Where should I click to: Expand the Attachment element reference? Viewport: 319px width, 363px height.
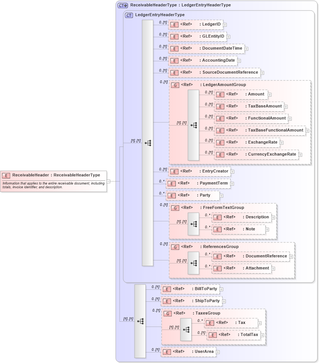(274, 268)
